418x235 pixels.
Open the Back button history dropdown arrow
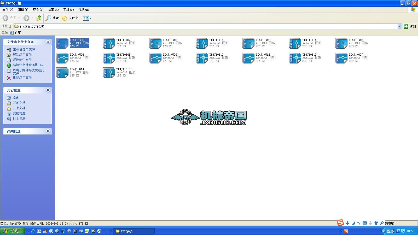pyautogui.click(x=19, y=18)
